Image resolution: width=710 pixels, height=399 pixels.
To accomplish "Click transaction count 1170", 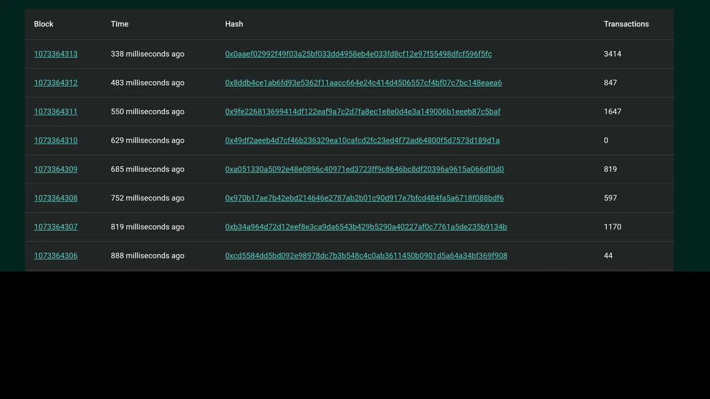I will [612, 226].
